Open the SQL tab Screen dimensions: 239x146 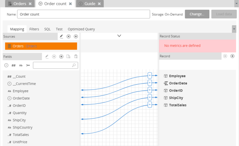[x=47, y=29]
